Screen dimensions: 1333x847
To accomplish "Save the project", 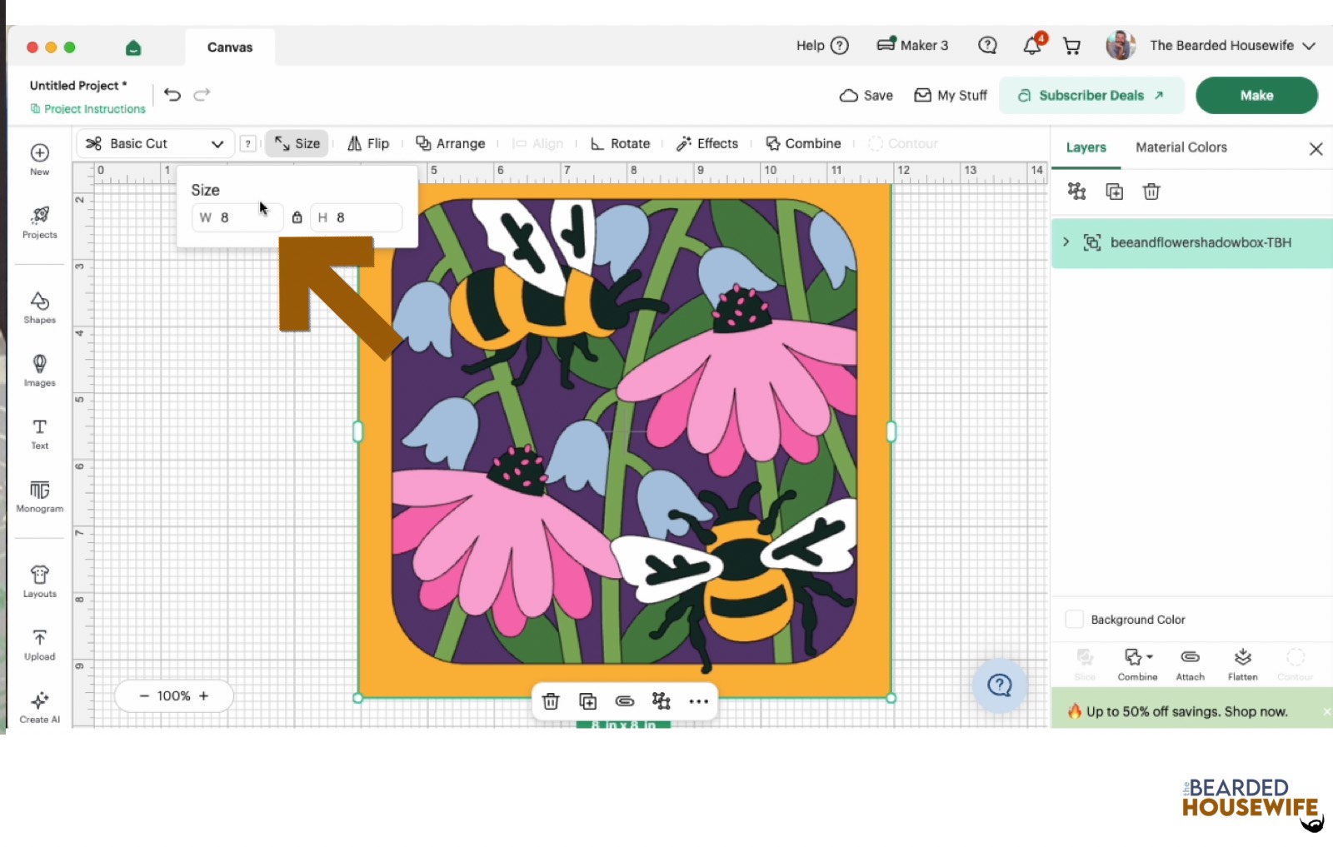I will (x=866, y=95).
